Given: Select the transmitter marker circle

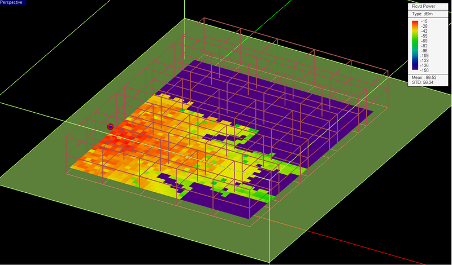Looking at the screenshot, I should point(110,127).
